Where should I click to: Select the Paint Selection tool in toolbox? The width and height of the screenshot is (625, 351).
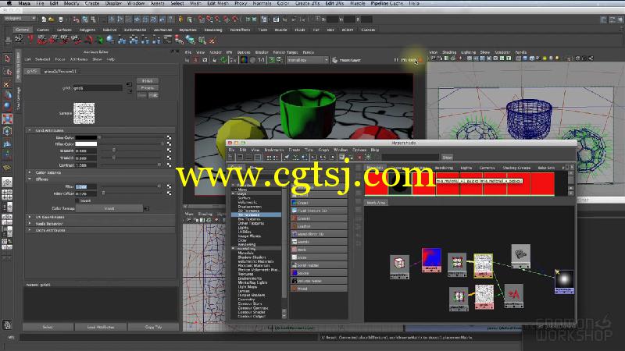point(7,84)
